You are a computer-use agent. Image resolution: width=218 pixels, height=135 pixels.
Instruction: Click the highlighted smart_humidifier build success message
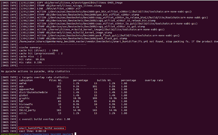click(42, 128)
